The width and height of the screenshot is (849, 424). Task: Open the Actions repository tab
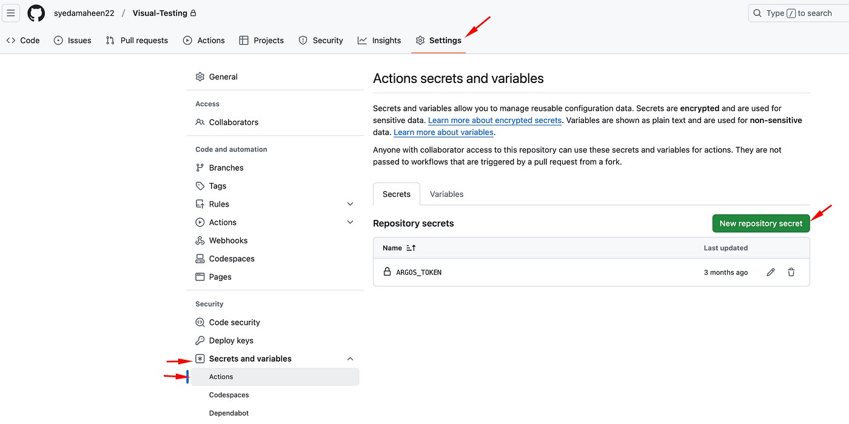click(x=204, y=41)
